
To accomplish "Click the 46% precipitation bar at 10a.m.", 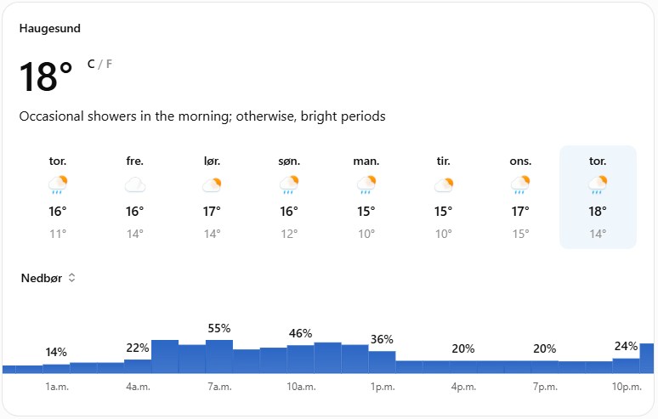I will pos(300,359).
